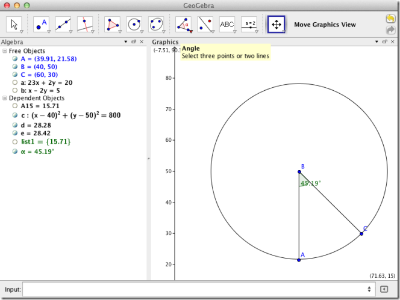This screenshot has width=400, height=300.
Task: Toggle visibility of point C
Action: point(15,75)
